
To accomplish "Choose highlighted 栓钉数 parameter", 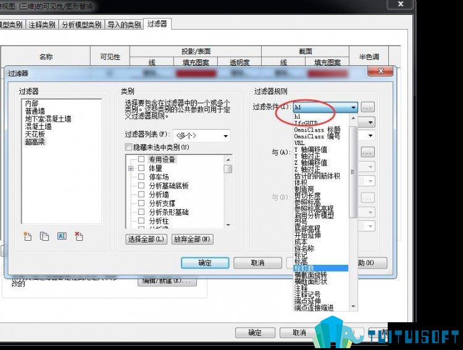I will coord(321,268).
